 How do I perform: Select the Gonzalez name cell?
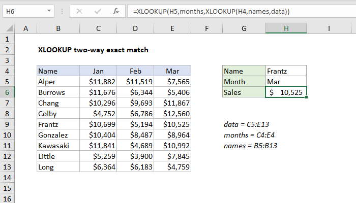pos(58,135)
